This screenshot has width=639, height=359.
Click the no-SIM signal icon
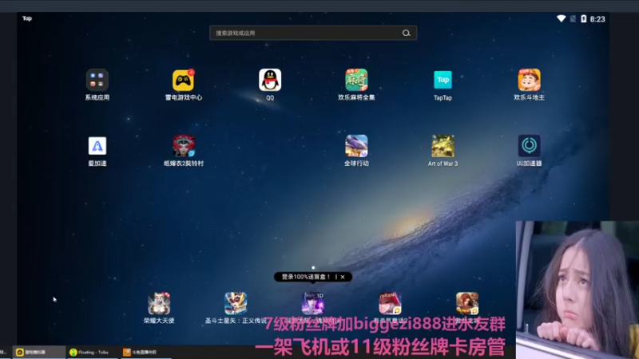(x=573, y=18)
